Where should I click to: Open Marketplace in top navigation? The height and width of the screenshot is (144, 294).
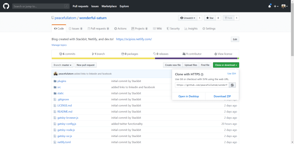click(109, 6)
